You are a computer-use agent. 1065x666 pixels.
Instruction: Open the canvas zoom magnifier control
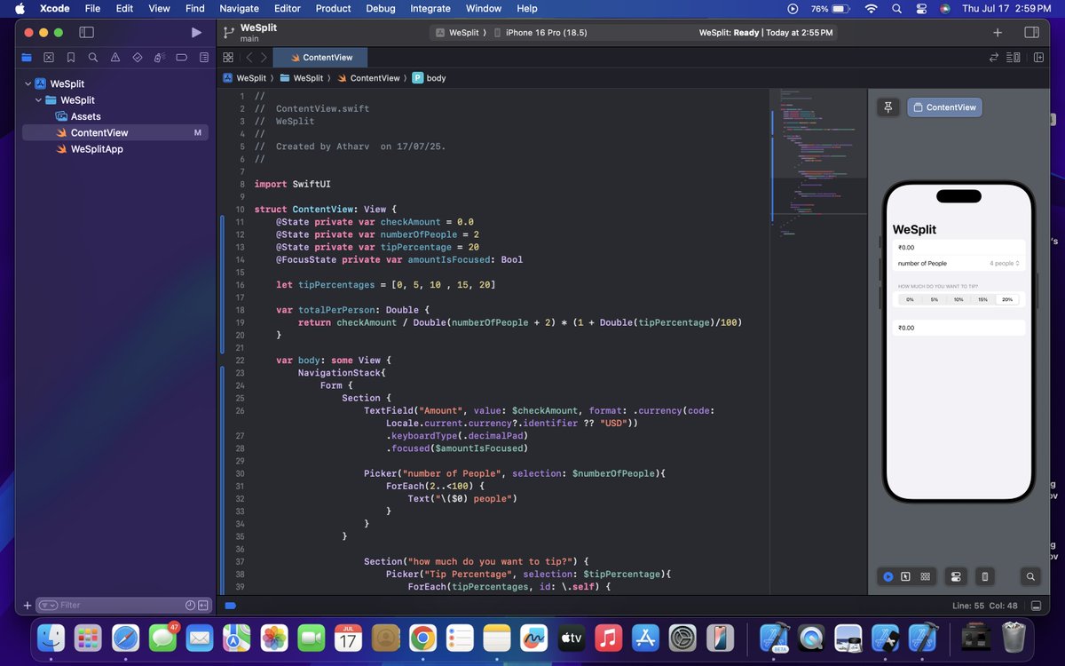click(1030, 576)
